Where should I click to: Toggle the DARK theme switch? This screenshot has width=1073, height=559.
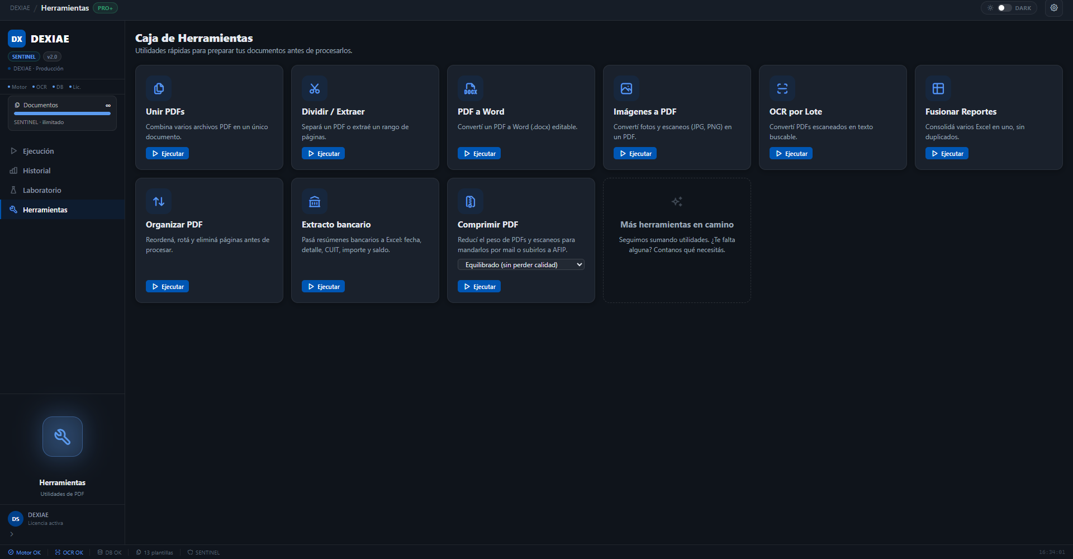(1004, 8)
